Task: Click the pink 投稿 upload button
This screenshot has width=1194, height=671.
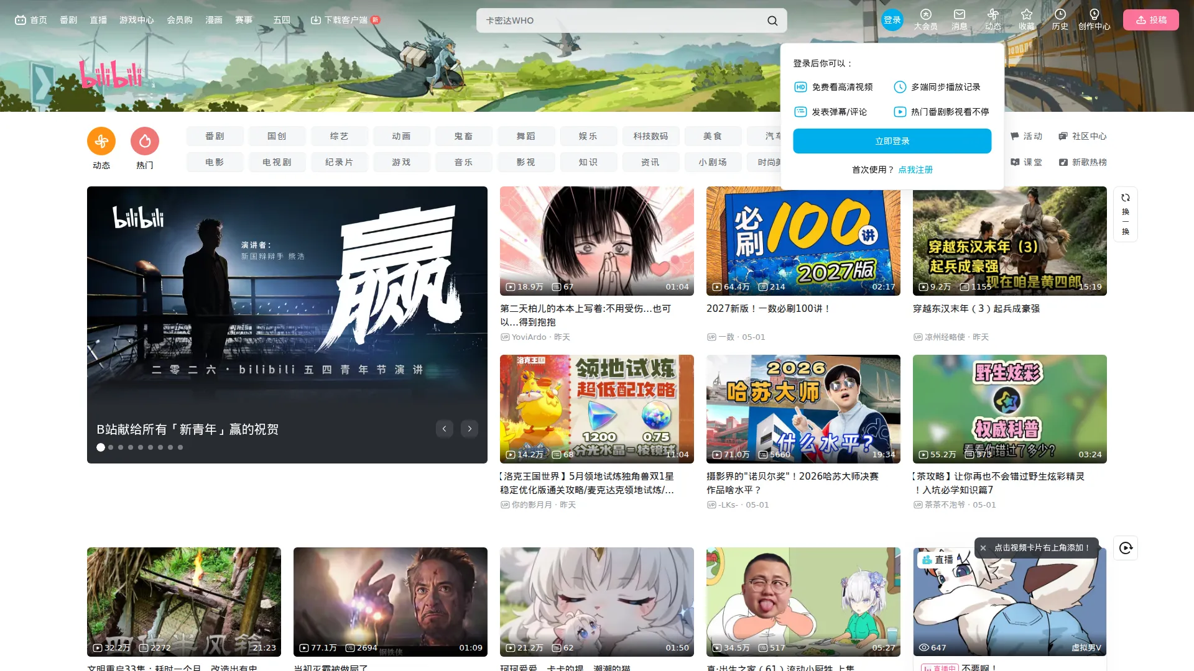Action: [x=1150, y=20]
